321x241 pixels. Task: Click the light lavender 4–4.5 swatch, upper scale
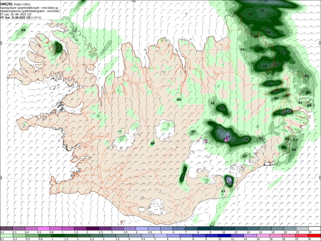click(x=142, y=228)
